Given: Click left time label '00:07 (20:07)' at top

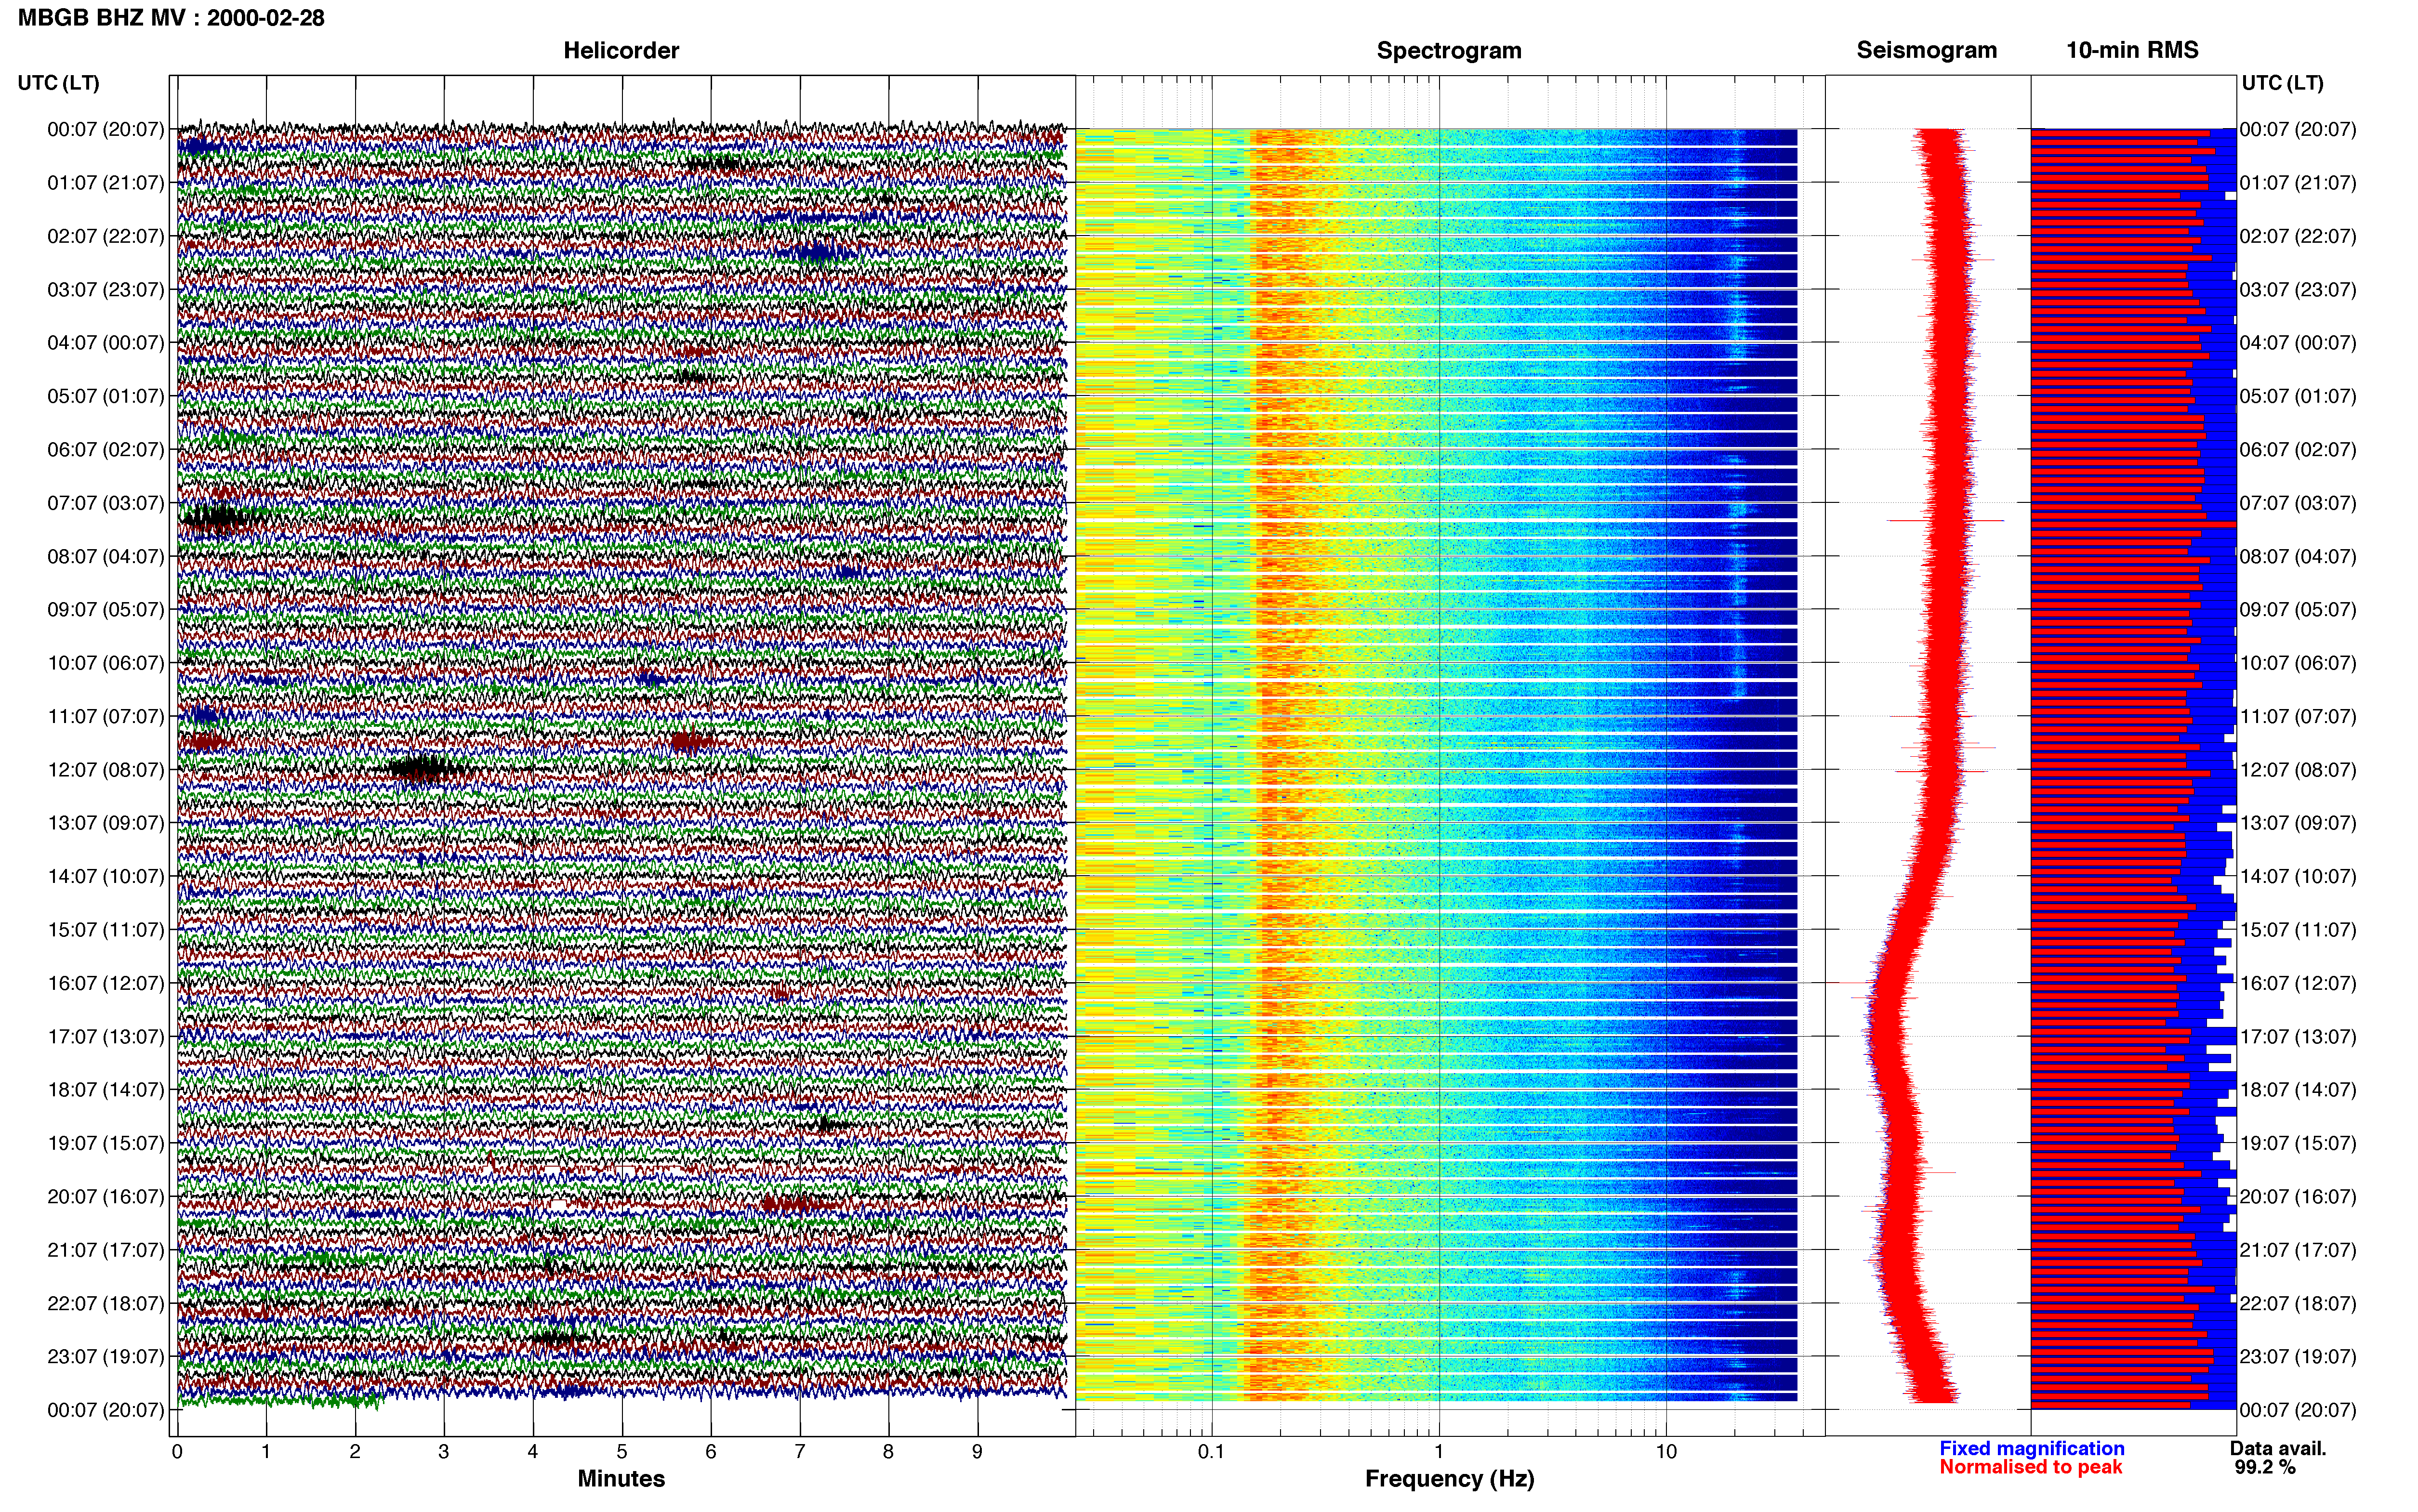Looking at the screenshot, I should pyautogui.click(x=105, y=129).
